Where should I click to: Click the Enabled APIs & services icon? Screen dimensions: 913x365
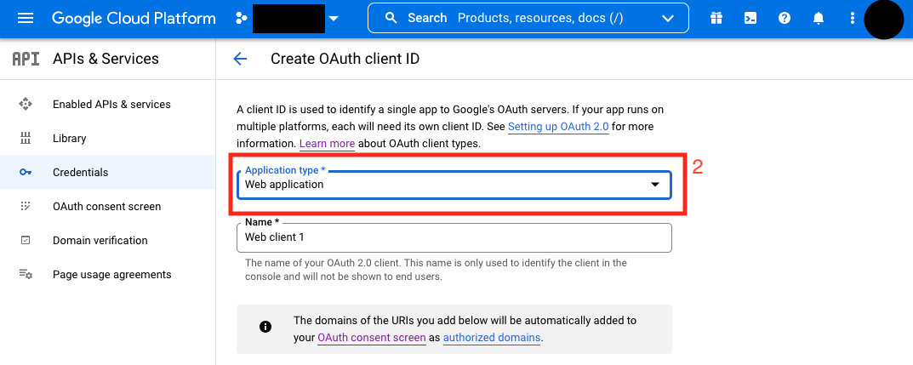[25, 104]
